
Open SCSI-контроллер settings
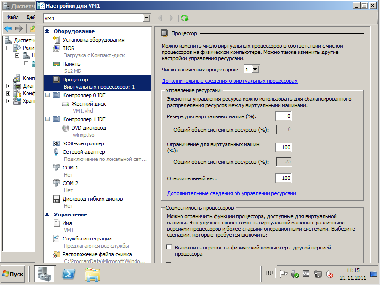(83, 143)
